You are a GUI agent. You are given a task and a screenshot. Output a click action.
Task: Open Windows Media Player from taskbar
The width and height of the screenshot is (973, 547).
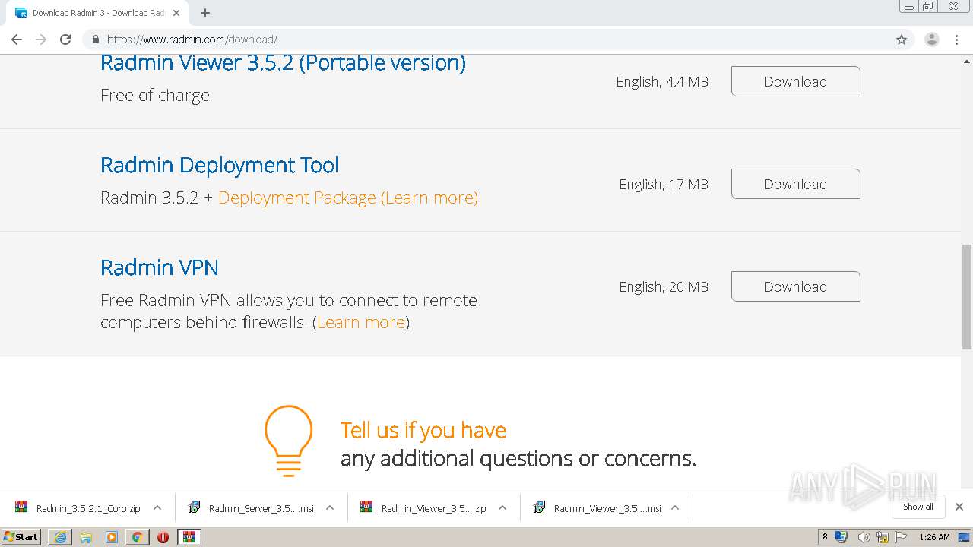click(x=112, y=537)
